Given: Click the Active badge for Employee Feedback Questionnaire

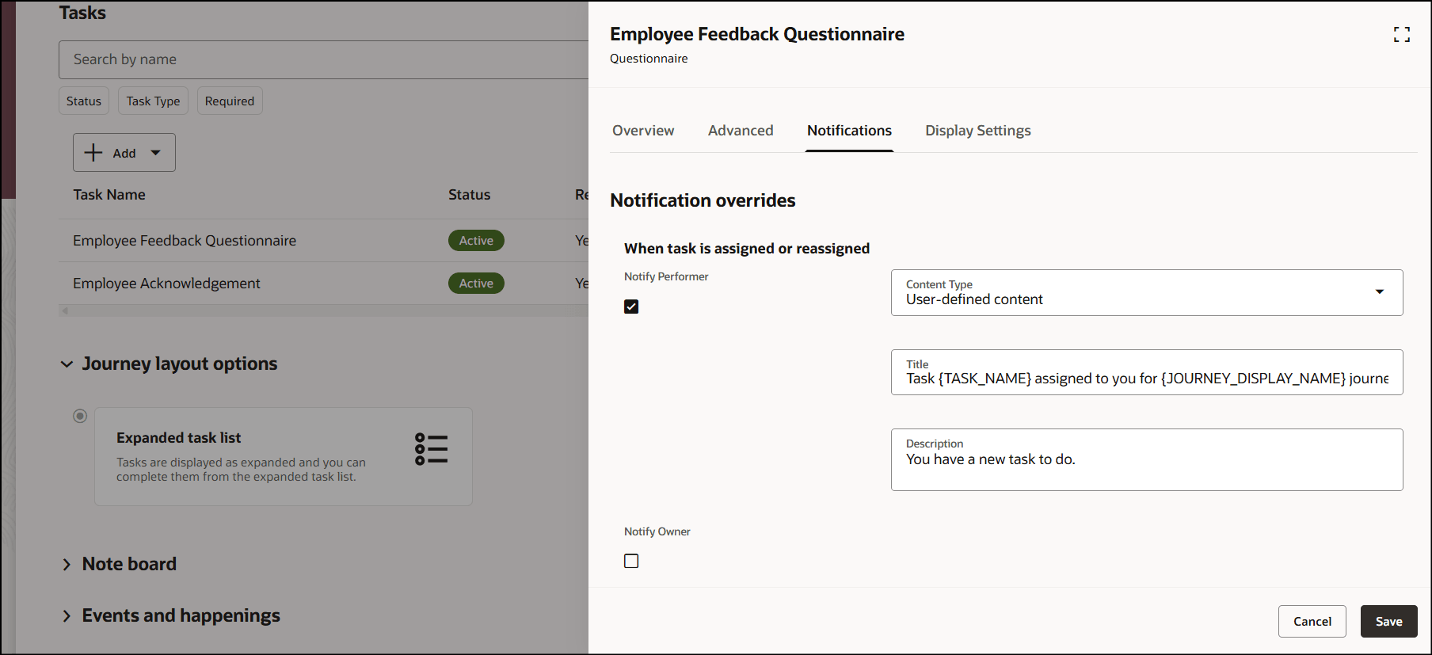Looking at the screenshot, I should 476,241.
